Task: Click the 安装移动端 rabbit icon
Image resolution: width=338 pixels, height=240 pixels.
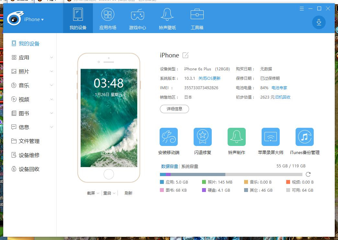Action: point(169,137)
